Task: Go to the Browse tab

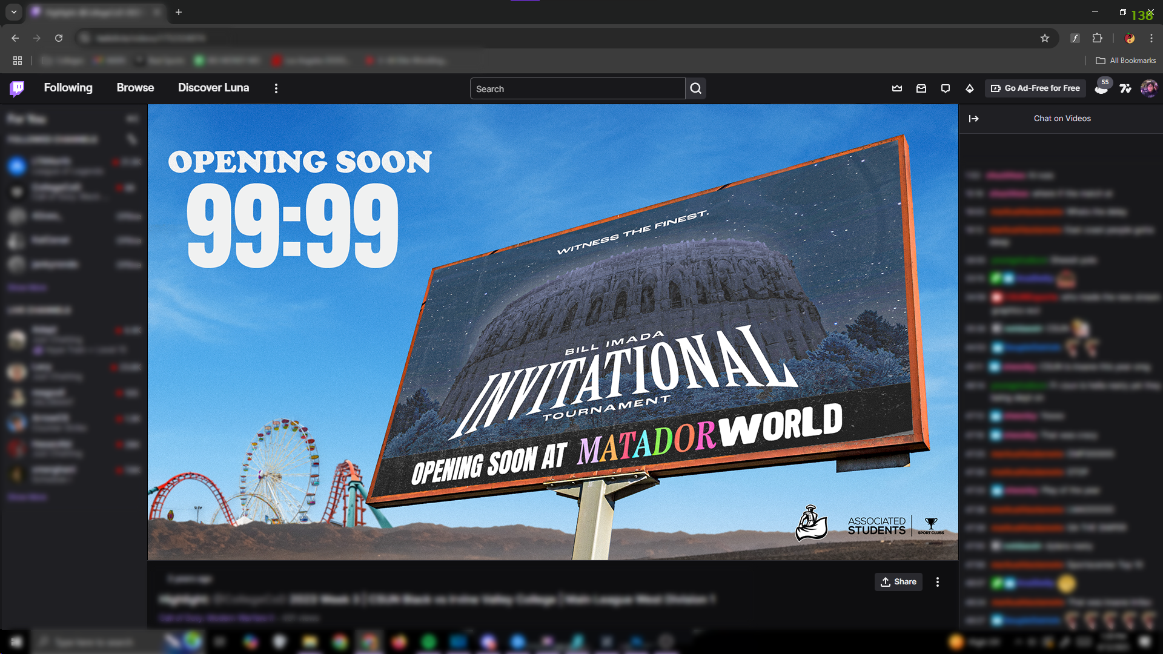Action: pos(135,88)
